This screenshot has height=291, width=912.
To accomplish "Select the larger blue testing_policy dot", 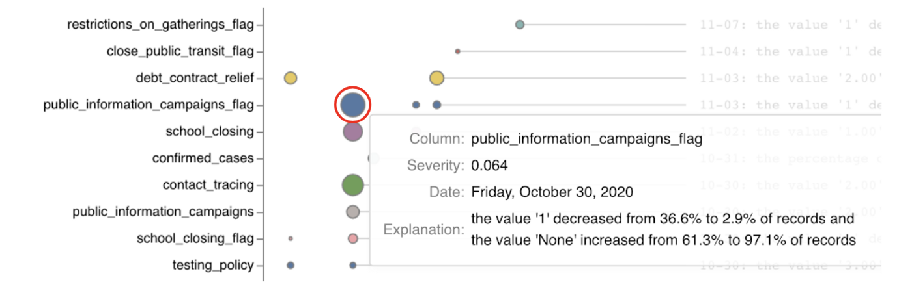I will tap(291, 265).
